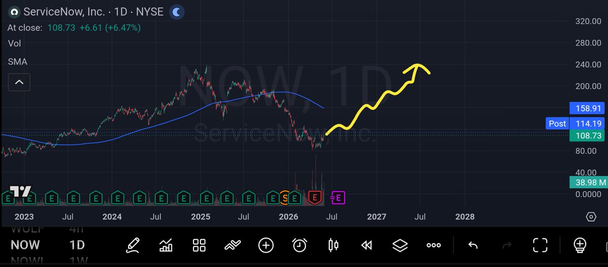
Task: Open ideas via the light bulb icon
Action: tap(580, 245)
